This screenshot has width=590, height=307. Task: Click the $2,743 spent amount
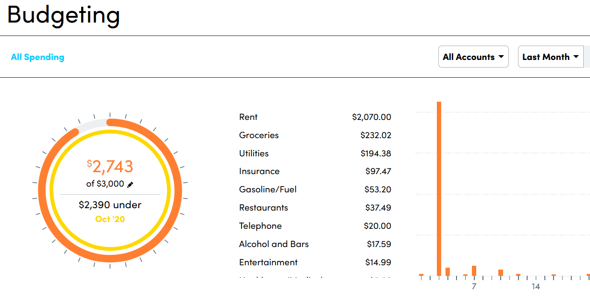[x=110, y=166]
